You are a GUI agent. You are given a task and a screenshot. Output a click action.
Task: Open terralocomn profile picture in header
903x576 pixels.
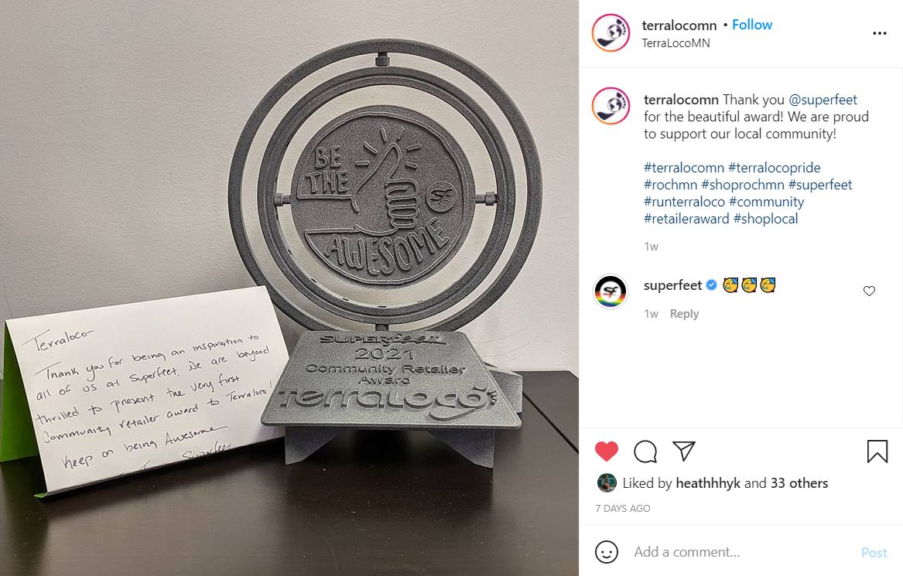pyautogui.click(x=611, y=32)
